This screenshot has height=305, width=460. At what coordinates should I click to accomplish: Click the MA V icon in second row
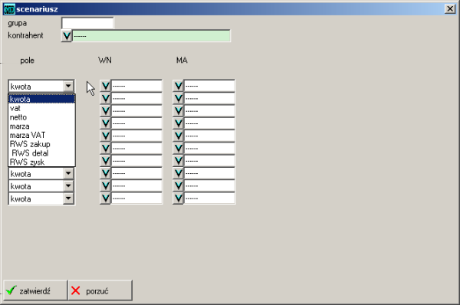click(178, 99)
